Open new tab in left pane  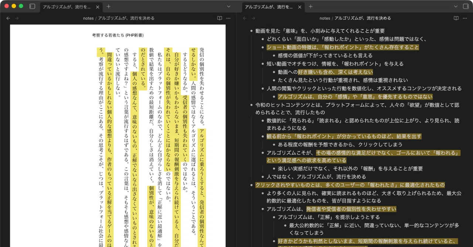pyautogui.click(x=108, y=6)
